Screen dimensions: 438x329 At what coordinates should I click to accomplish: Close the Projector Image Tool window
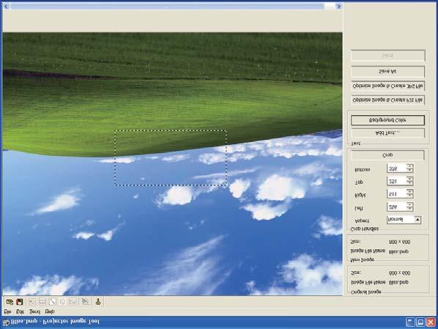431,322
